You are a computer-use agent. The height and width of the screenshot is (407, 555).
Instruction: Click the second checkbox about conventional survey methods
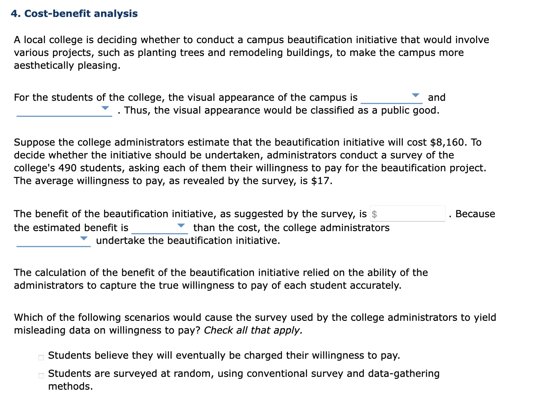click(x=40, y=375)
